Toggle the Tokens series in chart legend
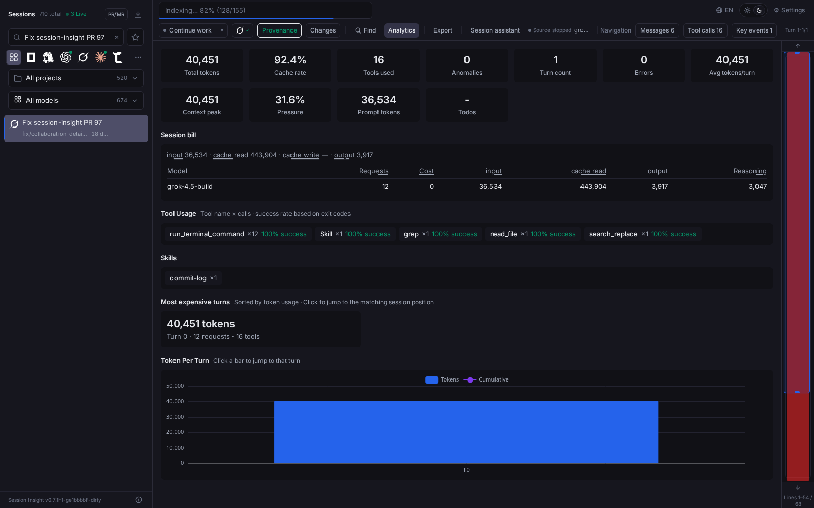This screenshot has width=814, height=508. pyautogui.click(x=442, y=379)
